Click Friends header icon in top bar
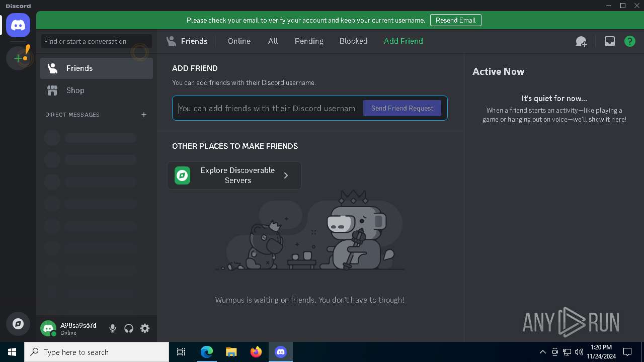The width and height of the screenshot is (644, 362). click(x=172, y=41)
